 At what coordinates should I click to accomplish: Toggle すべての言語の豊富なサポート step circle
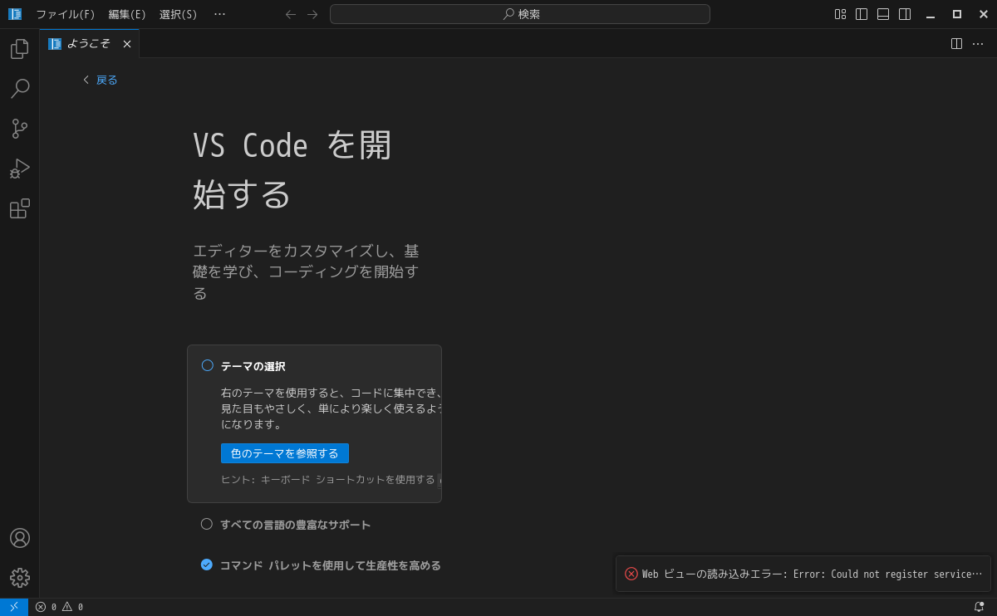[207, 524]
